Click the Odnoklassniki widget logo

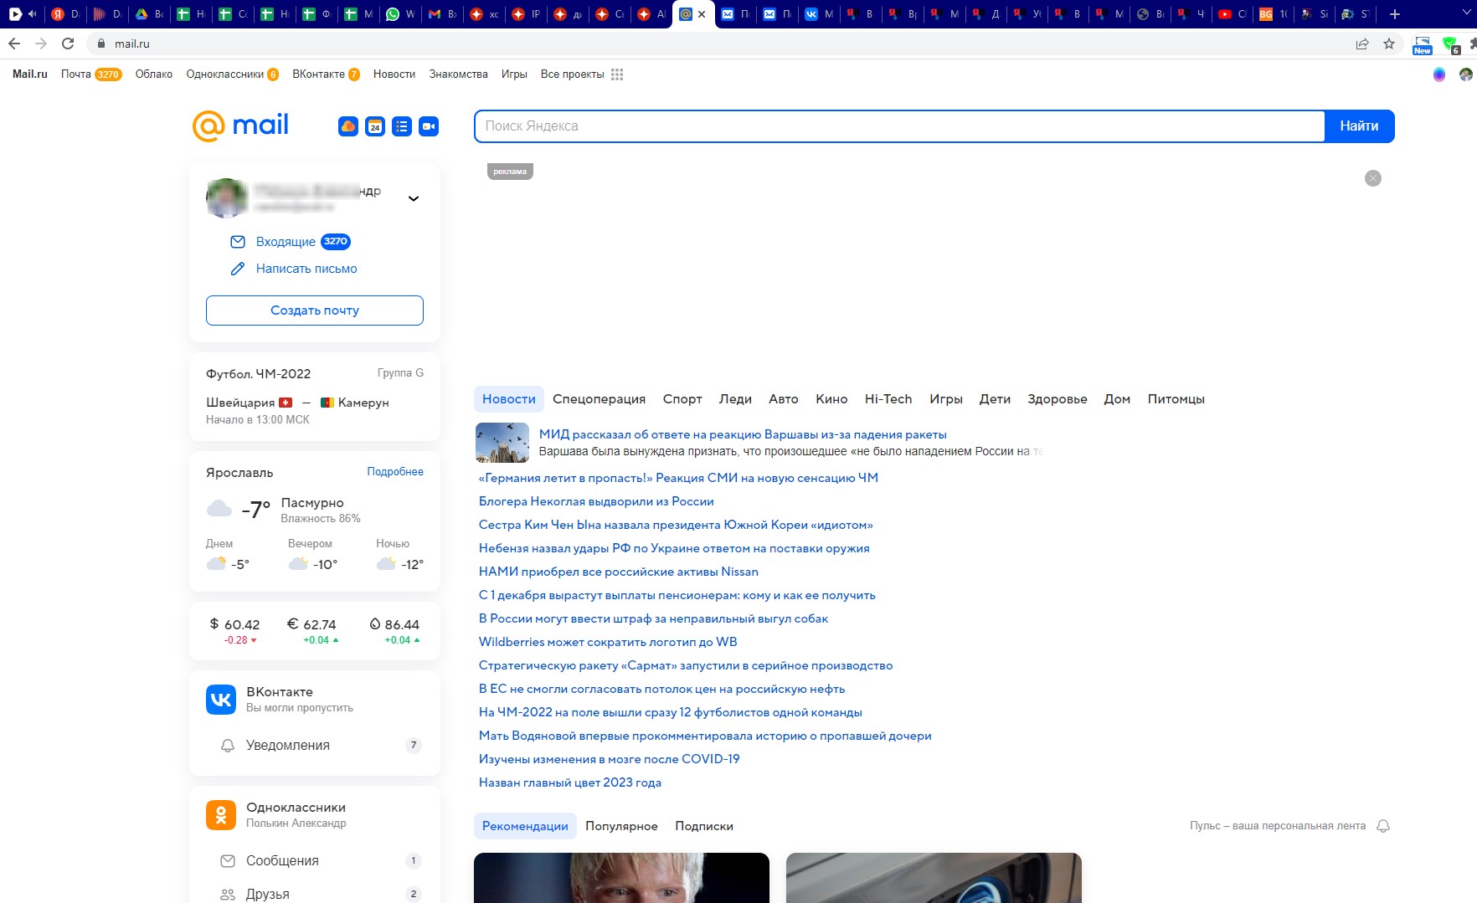(x=221, y=815)
